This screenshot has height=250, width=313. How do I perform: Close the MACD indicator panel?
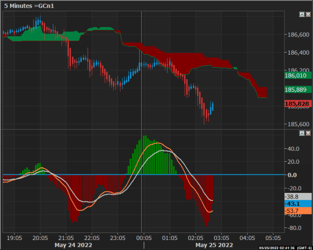(x=308, y=133)
